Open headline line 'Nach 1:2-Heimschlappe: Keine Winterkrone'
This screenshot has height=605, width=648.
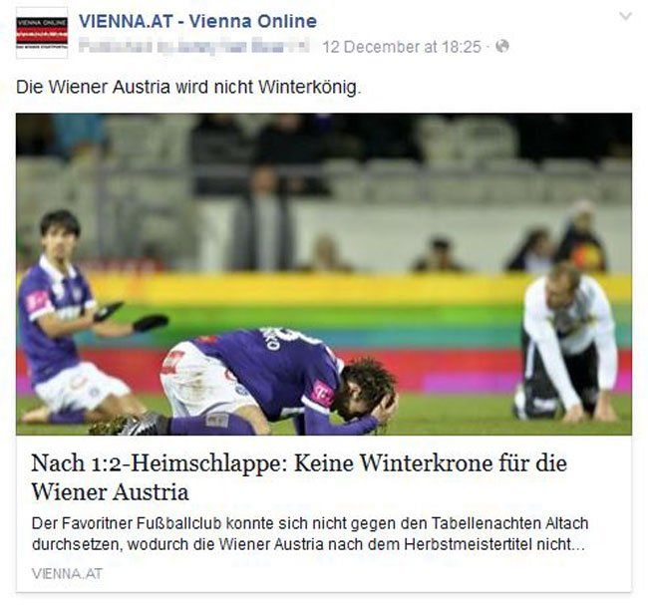(298, 462)
